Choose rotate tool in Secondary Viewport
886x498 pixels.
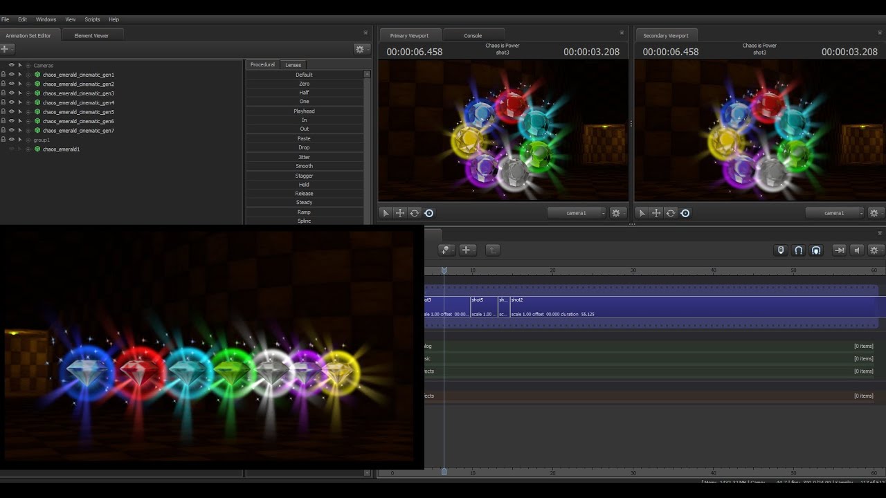click(671, 213)
